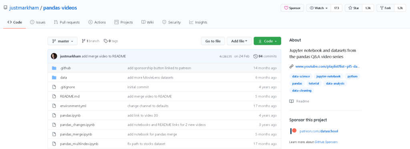View the 173 watchers count

pyautogui.click(x=336, y=8)
